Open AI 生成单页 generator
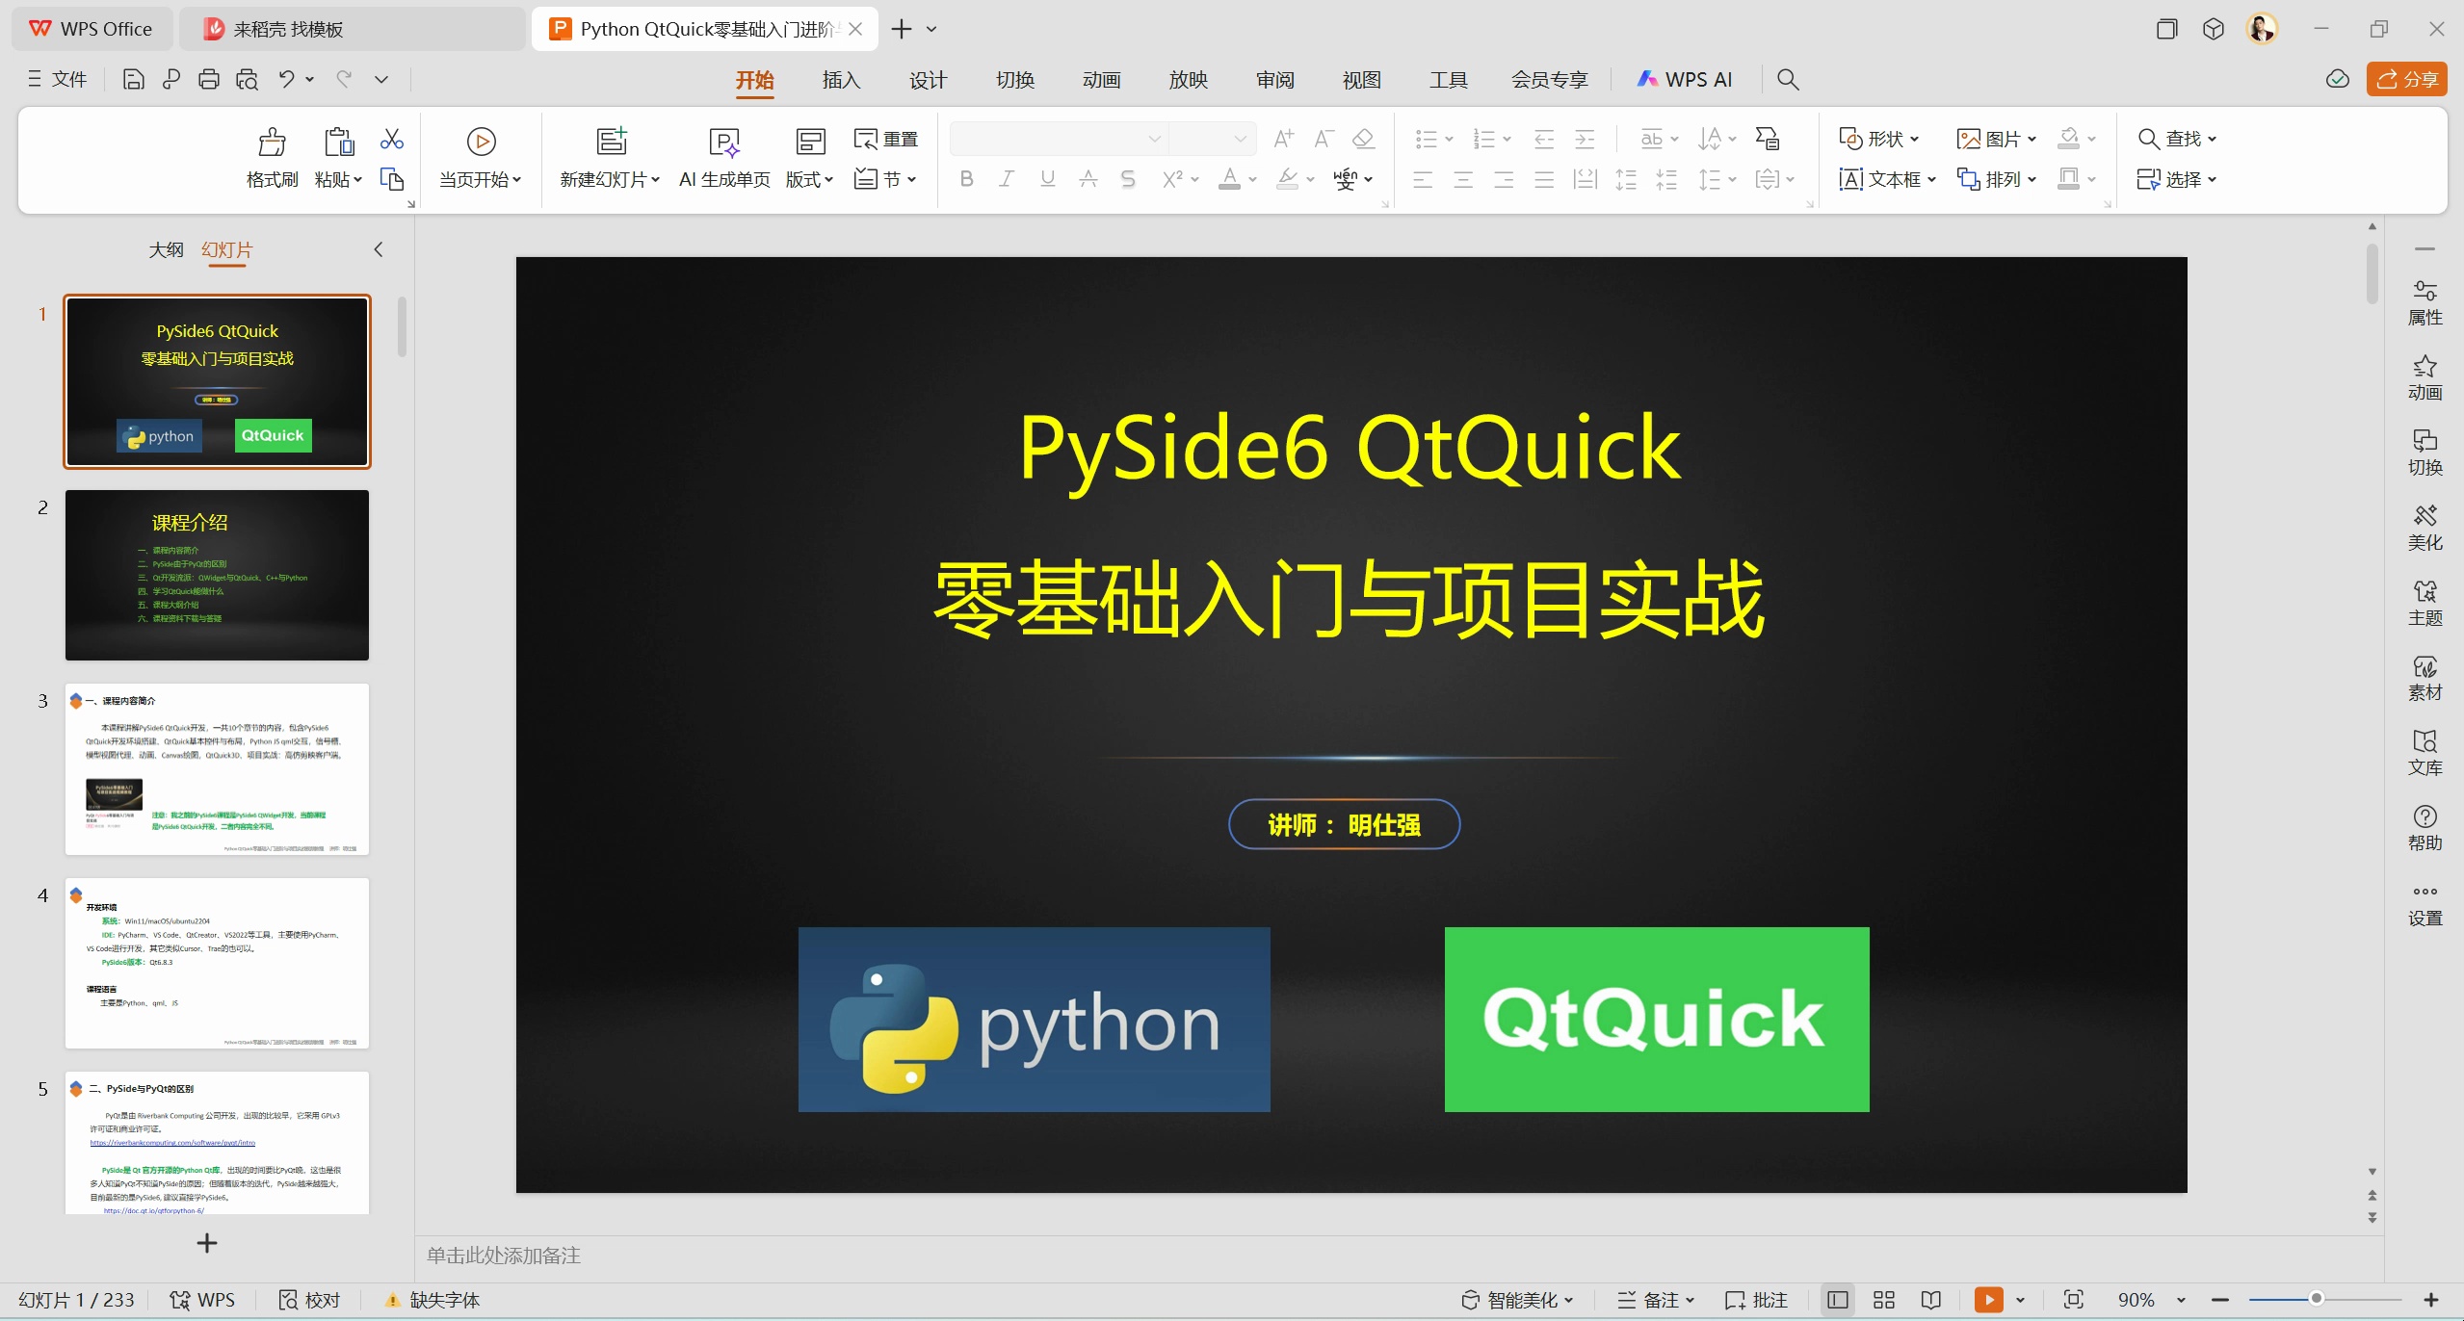Screen dimensions: 2464x1321 (722, 157)
